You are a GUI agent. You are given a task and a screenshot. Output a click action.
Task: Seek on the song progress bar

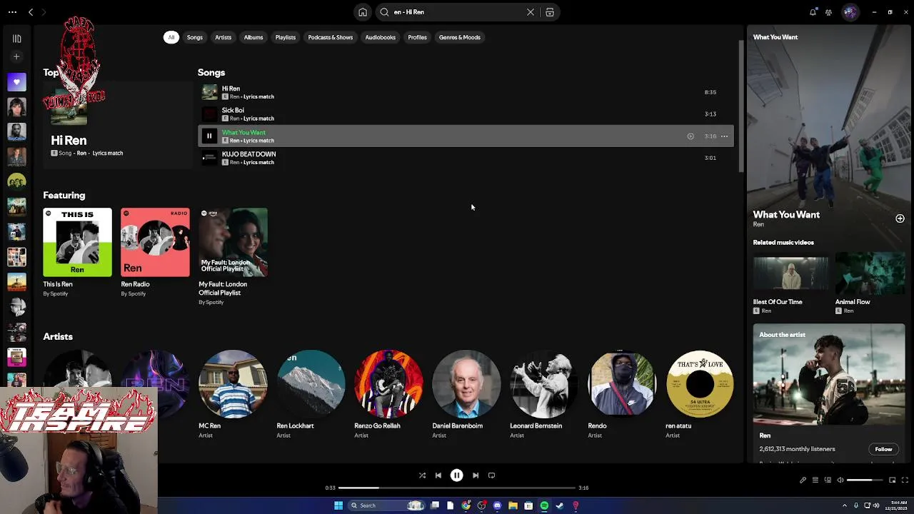coord(456,488)
